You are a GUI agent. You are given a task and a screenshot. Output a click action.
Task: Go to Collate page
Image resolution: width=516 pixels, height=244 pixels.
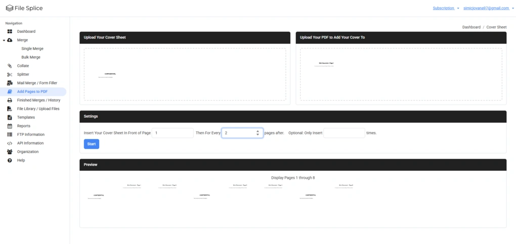[23, 66]
